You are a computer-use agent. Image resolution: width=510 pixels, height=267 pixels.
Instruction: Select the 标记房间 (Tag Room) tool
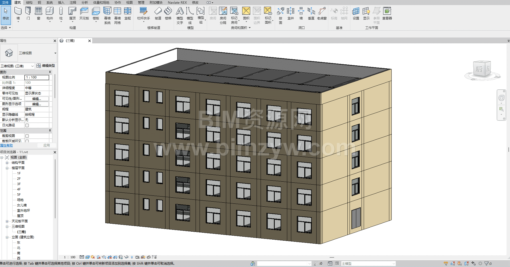234,15
